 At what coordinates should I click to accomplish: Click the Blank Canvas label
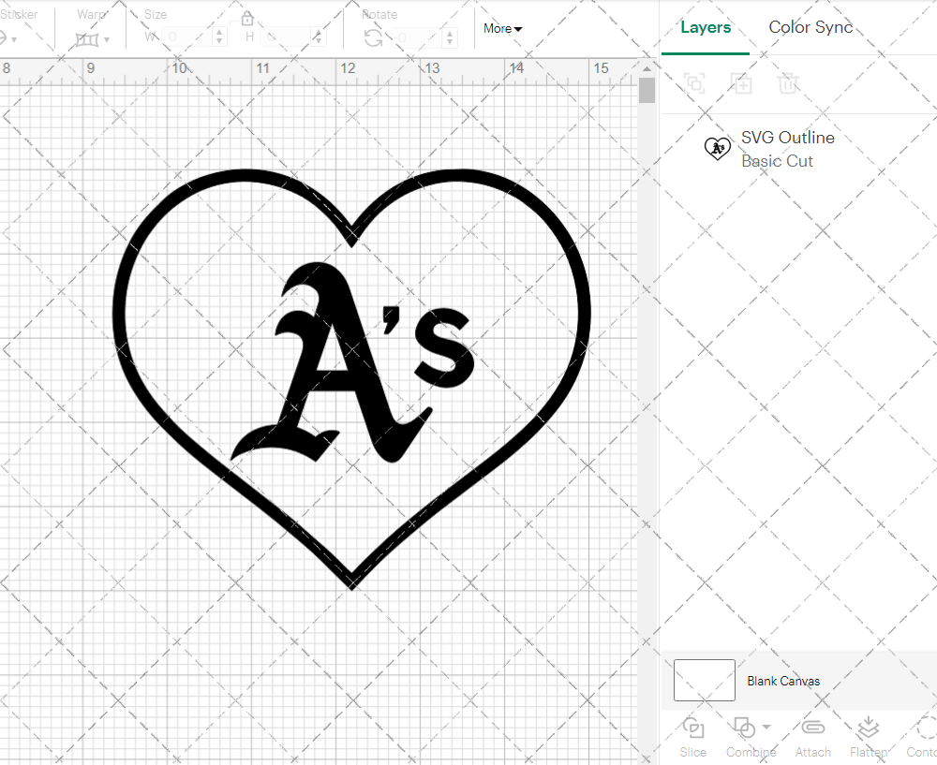coord(783,681)
